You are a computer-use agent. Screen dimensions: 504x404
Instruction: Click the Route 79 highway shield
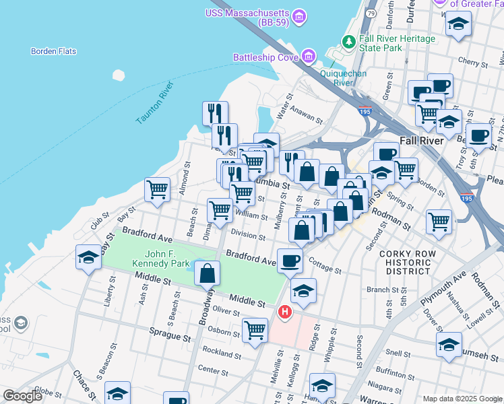click(370, 12)
